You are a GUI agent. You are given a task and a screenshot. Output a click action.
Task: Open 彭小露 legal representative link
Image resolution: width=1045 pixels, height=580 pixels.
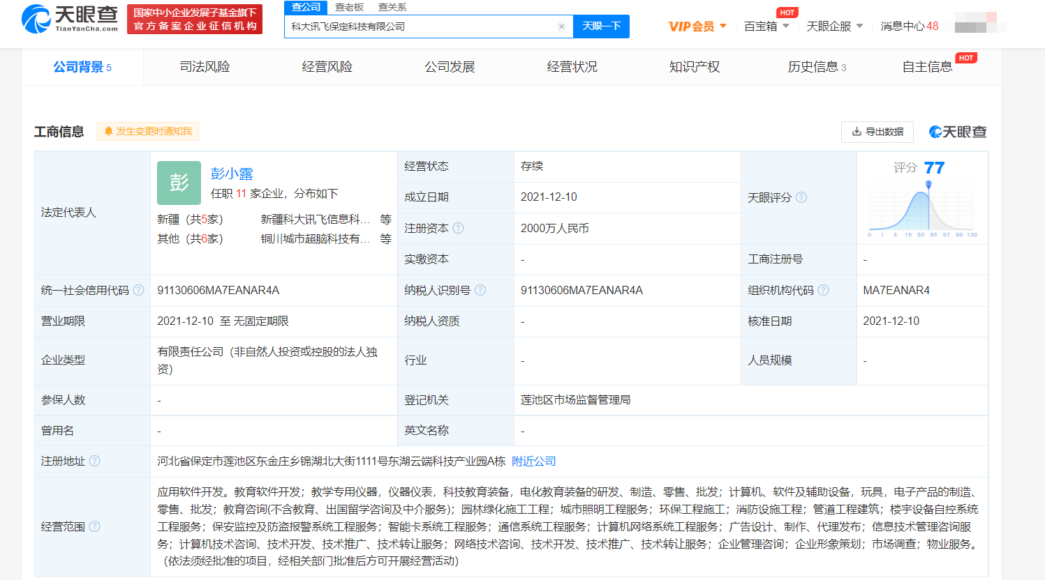coord(232,174)
